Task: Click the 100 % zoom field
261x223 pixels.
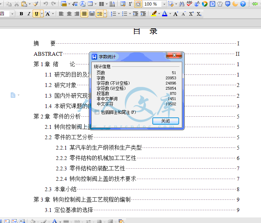Action: coord(152,4)
